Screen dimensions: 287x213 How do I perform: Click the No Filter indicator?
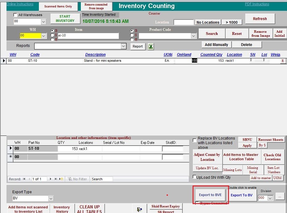[77, 179]
